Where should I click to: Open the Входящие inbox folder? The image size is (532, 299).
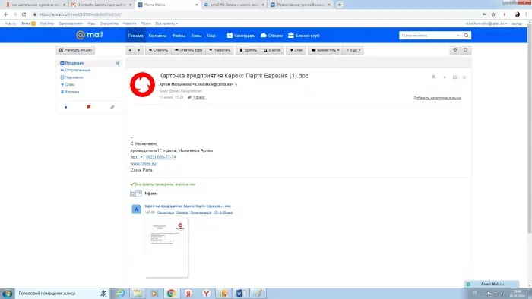click(74, 63)
